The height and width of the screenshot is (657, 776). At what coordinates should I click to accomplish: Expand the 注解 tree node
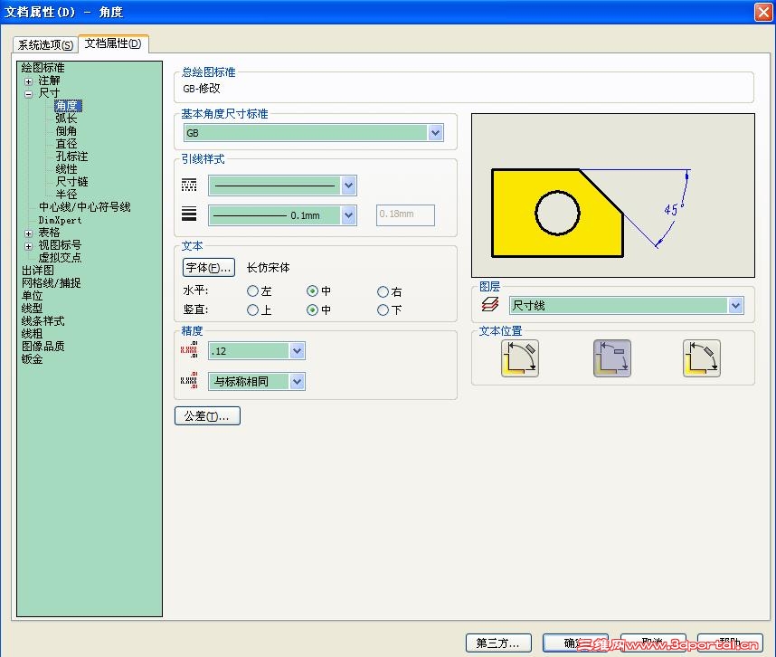point(29,81)
